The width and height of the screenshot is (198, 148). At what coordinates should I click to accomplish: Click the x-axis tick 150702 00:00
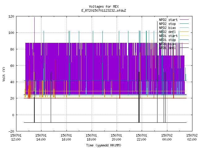tap(167, 138)
